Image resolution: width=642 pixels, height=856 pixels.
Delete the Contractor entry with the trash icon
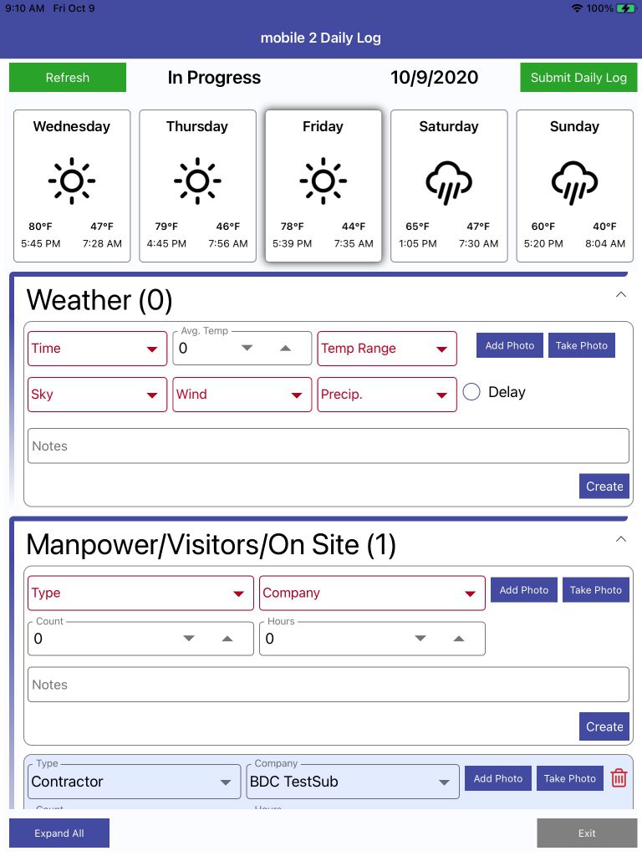point(619,778)
